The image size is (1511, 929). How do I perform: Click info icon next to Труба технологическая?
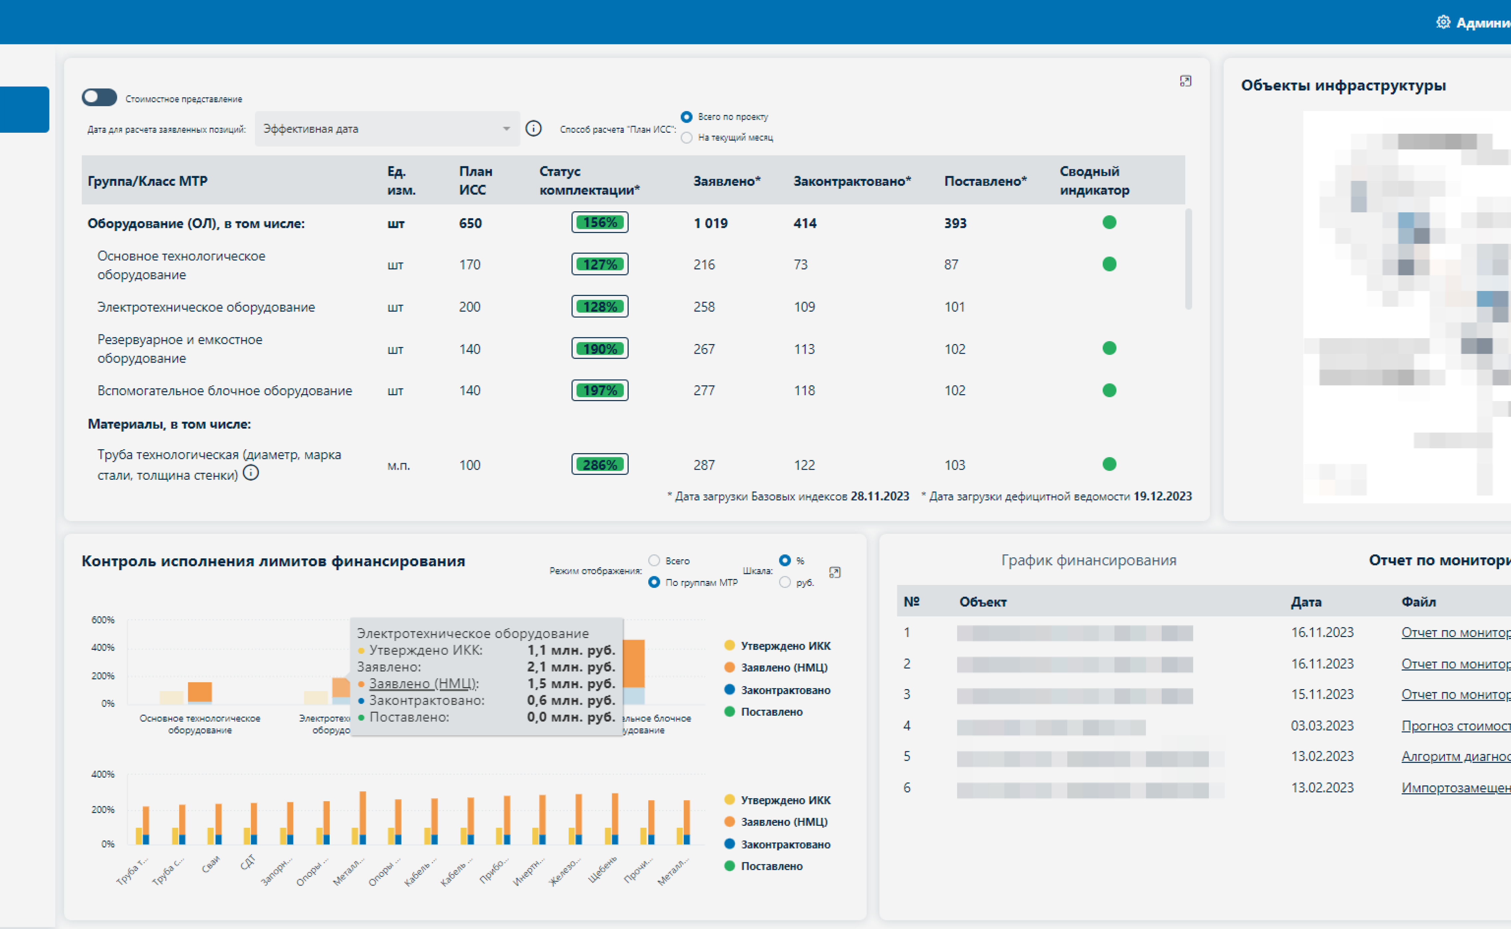tap(251, 472)
